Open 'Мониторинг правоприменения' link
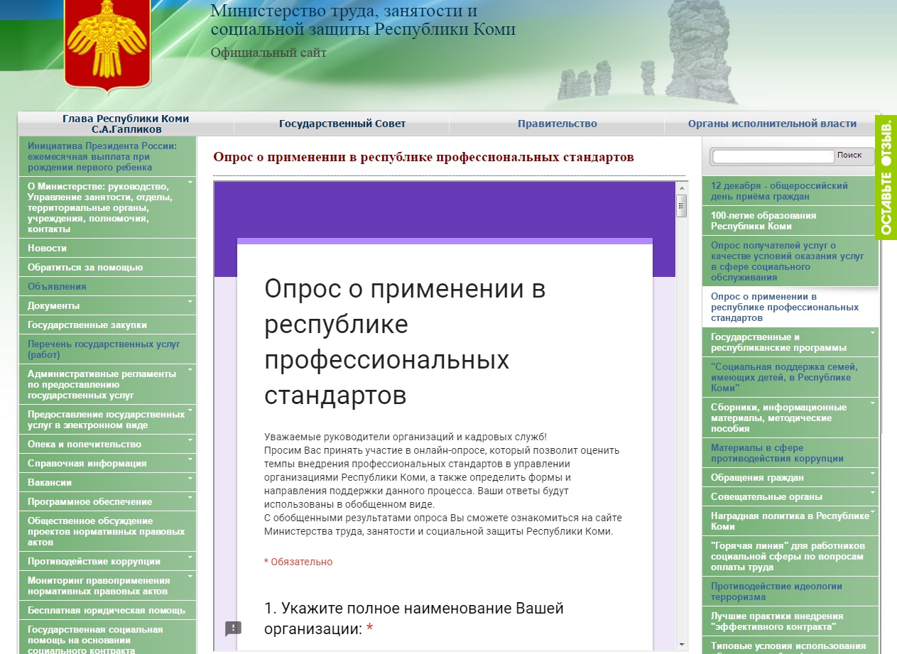 (x=107, y=586)
